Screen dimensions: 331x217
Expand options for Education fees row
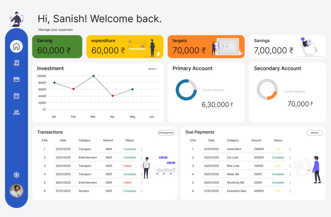click(290, 191)
